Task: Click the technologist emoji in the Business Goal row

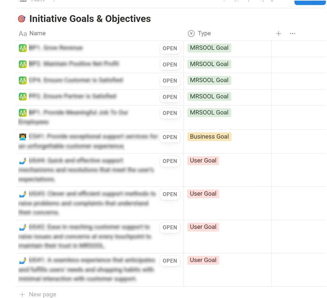Action: pos(22,137)
